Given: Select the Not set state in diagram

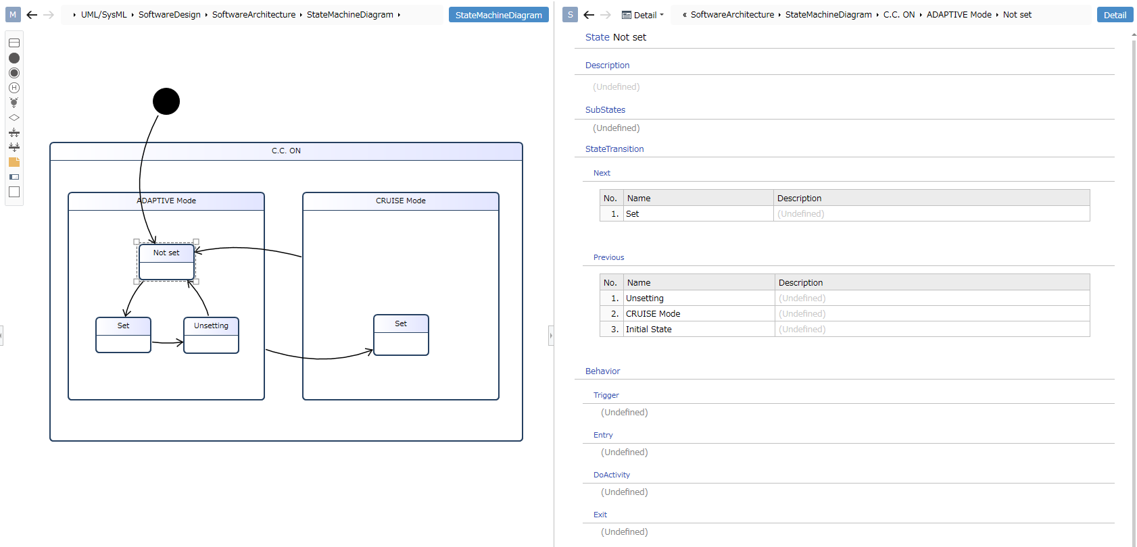Looking at the screenshot, I should click(x=166, y=262).
